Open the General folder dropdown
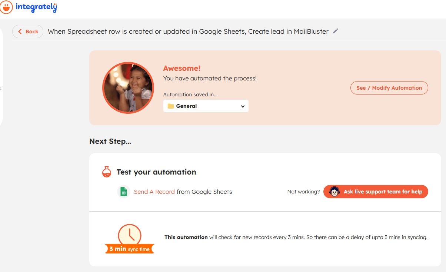The width and height of the screenshot is (446, 272). pyautogui.click(x=206, y=106)
